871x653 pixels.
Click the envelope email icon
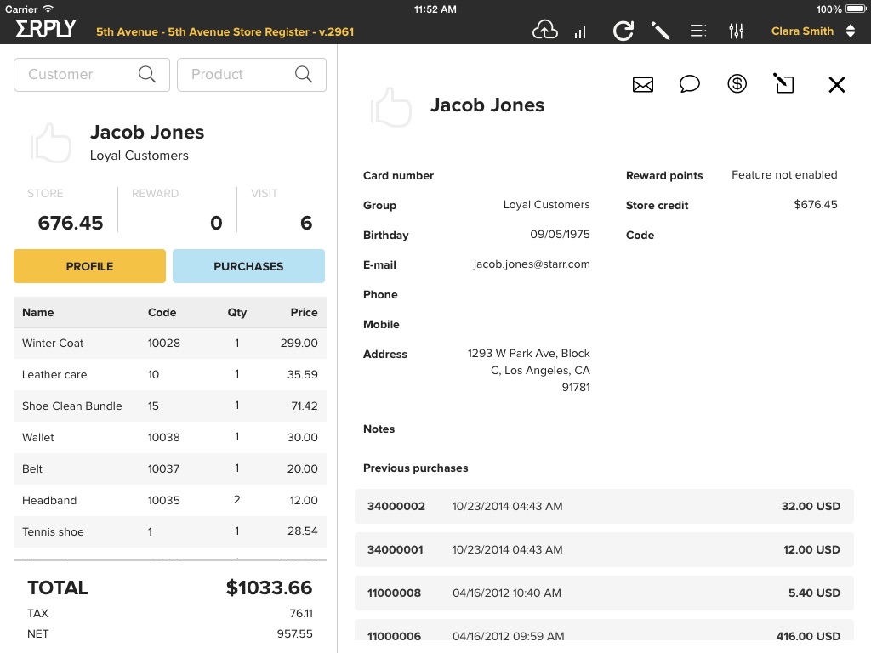[643, 84]
